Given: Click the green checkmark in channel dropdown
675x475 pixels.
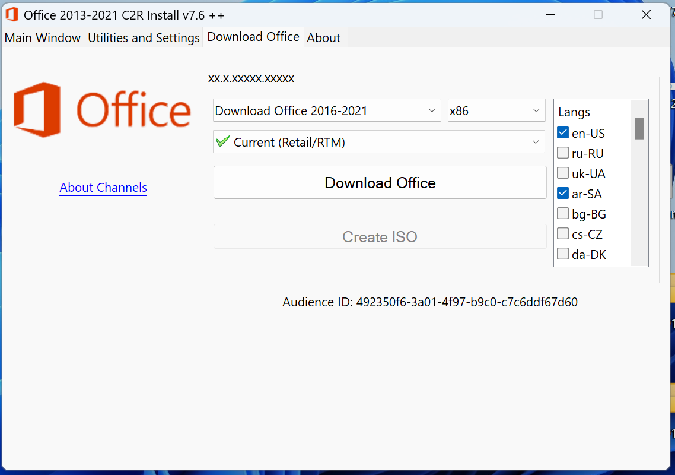Looking at the screenshot, I should coord(222,142).
